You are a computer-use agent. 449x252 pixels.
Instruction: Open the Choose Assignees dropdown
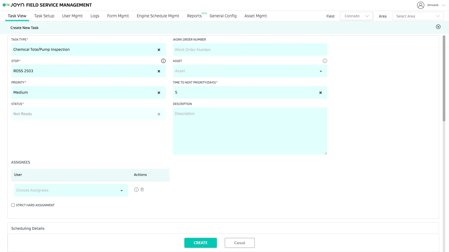point(71,190)
